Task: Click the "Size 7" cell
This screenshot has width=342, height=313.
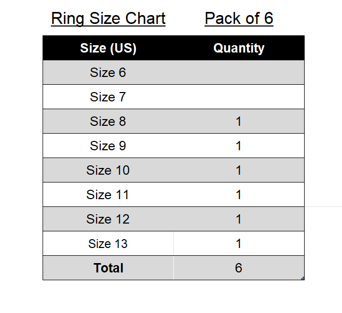Action: [x=108, y=97]
